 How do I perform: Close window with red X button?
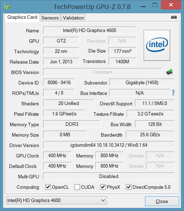click(x=171, y=5)
